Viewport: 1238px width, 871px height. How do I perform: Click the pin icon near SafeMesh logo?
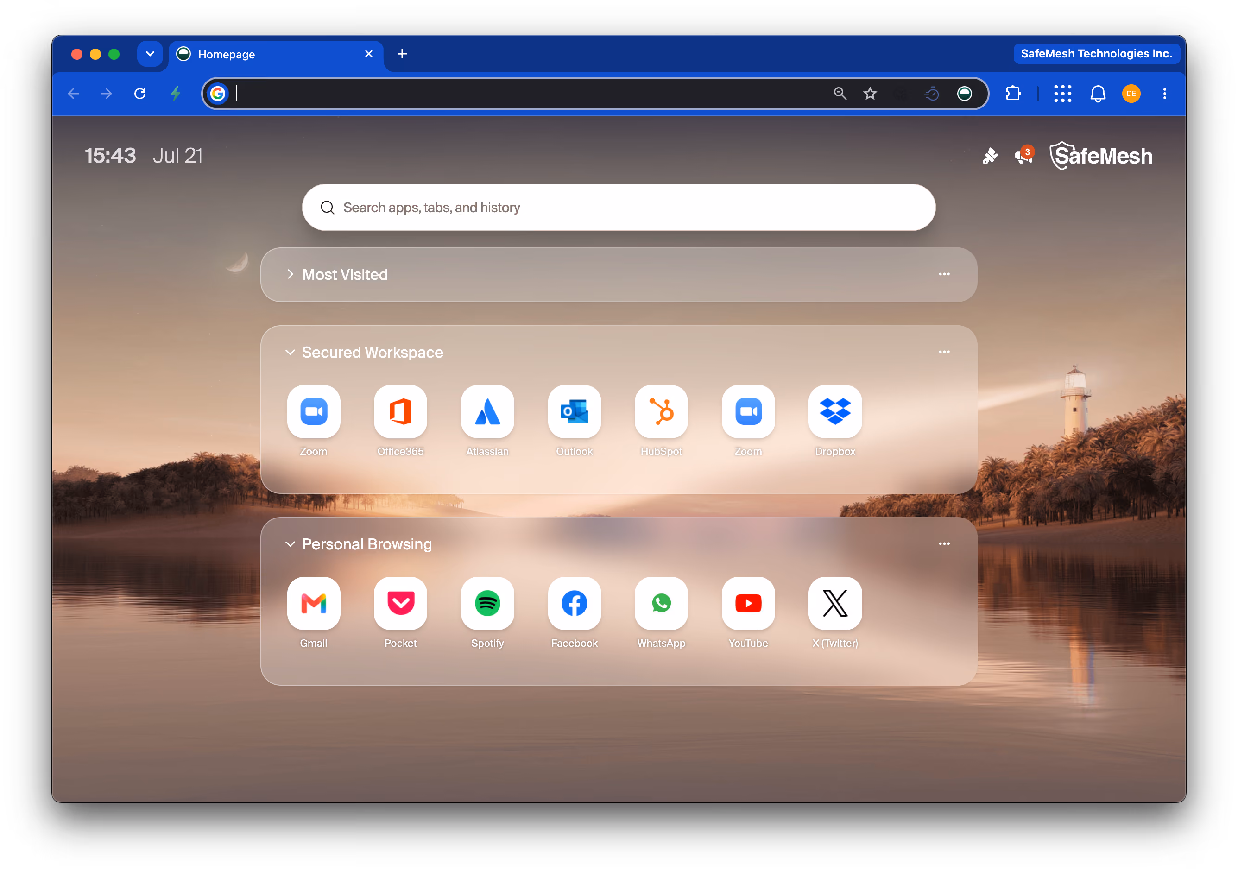click(x=990, y=157)
